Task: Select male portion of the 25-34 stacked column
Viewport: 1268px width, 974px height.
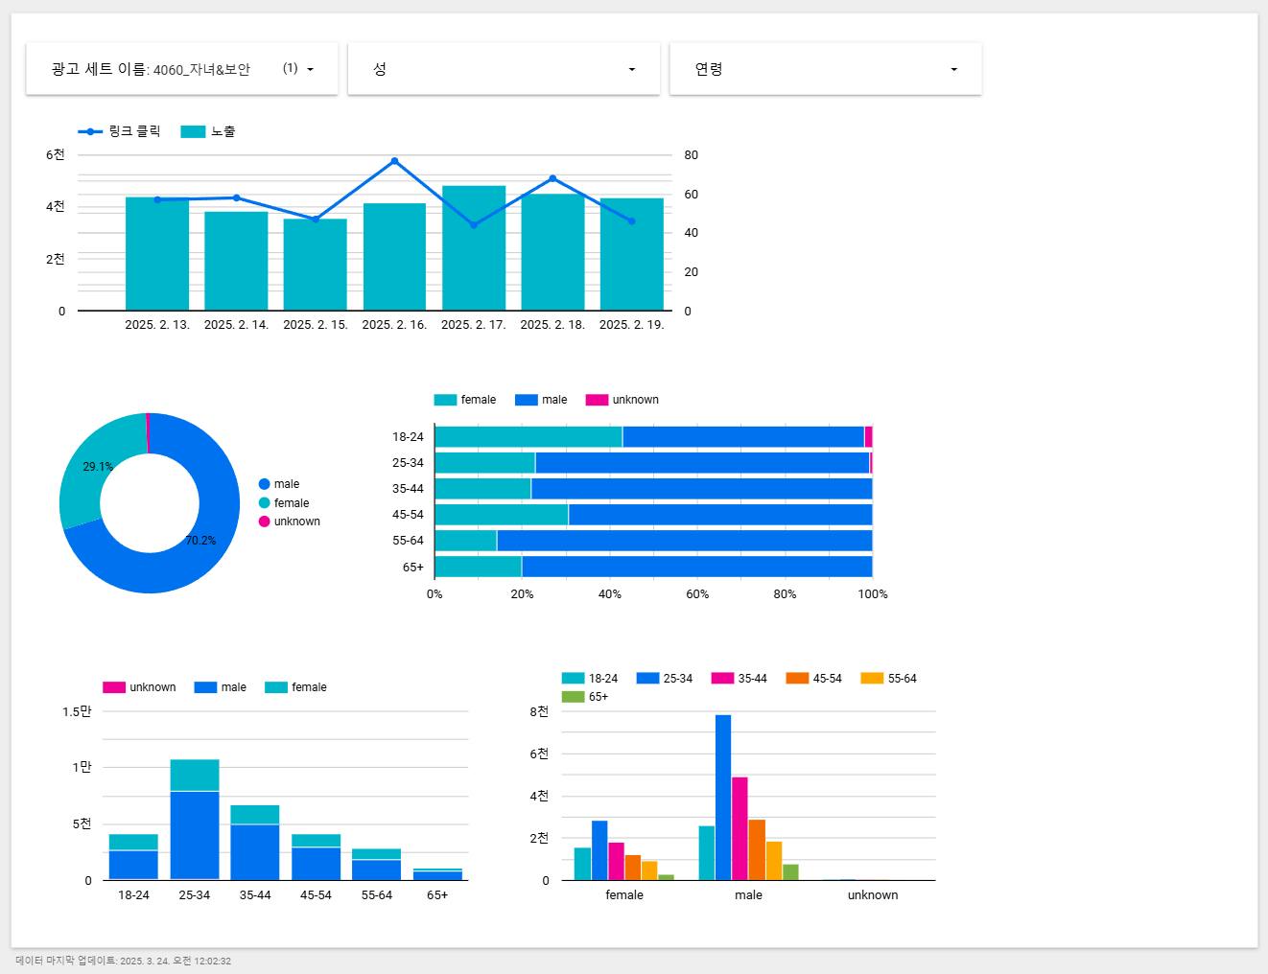Action: (195, 835)
